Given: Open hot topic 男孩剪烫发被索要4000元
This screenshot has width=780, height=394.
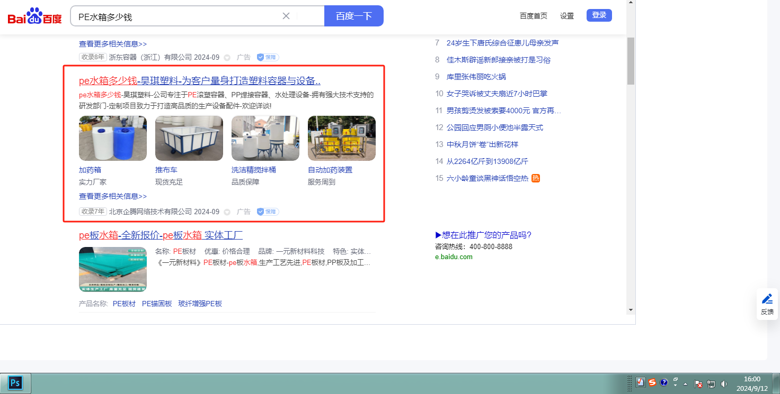Looking at the screenshot, I should click(x=503, y=111).
